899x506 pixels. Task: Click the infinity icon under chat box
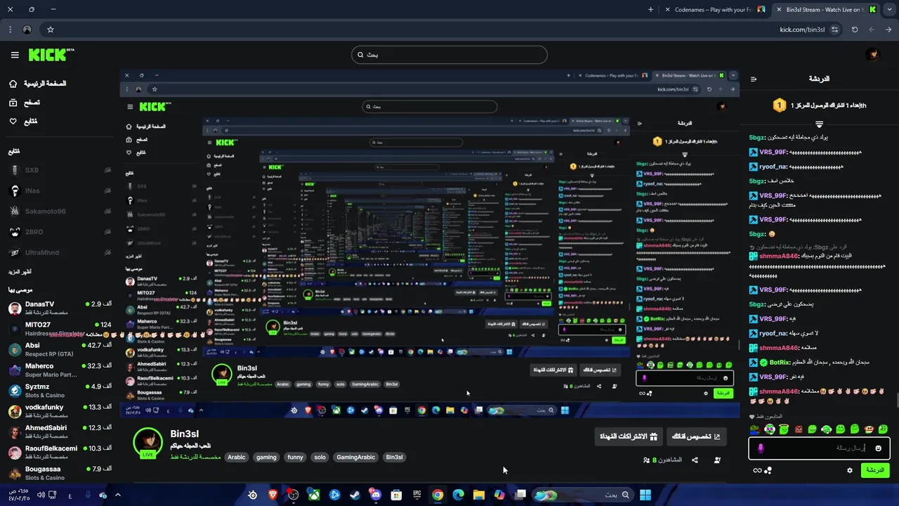tap(757, 470)
